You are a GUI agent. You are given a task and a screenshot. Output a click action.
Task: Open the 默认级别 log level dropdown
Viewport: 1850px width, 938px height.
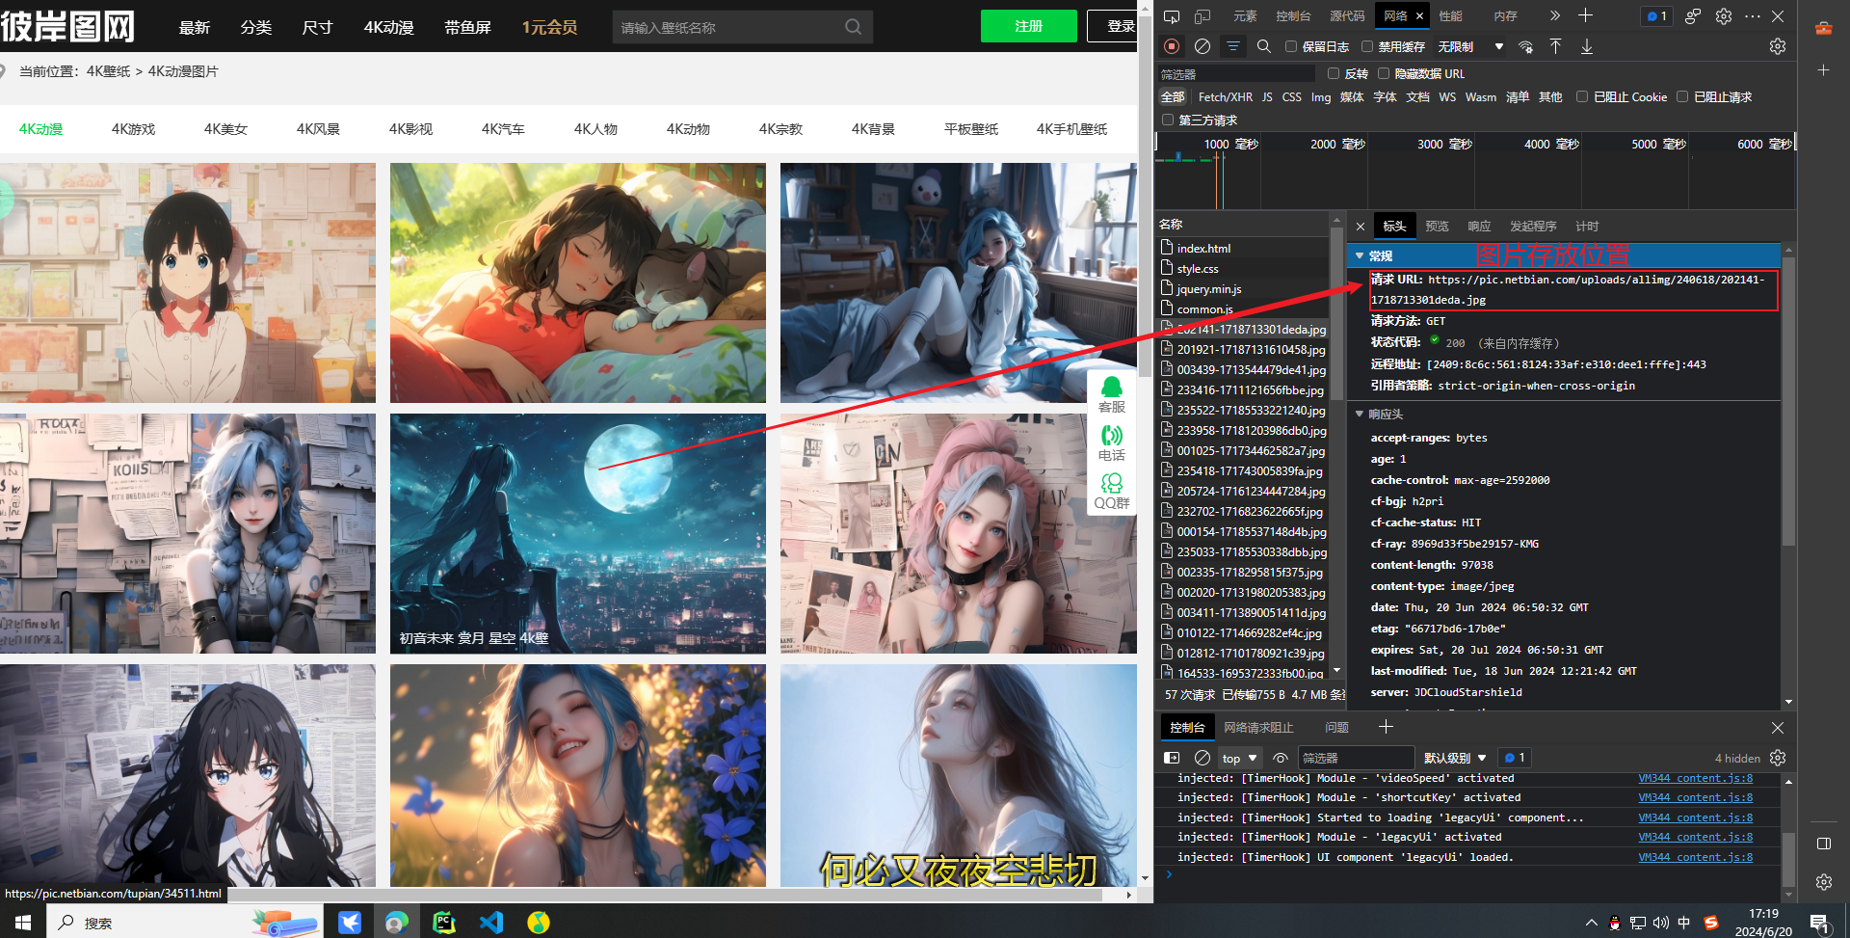(1455, 758)
